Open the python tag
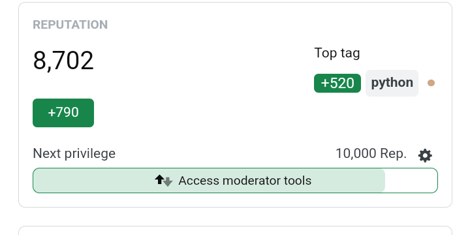 point(392,83)
